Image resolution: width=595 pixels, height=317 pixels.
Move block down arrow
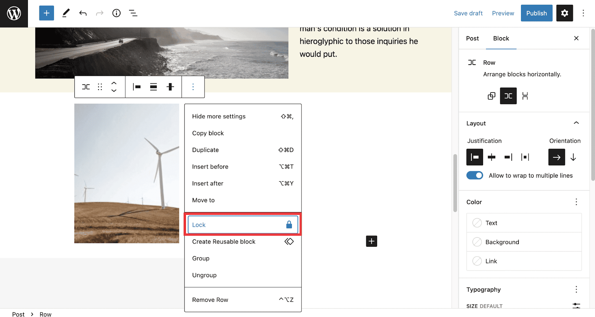coord(114,91)
